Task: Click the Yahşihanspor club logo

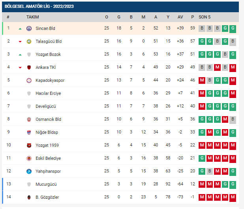Action: pos(28,171)
